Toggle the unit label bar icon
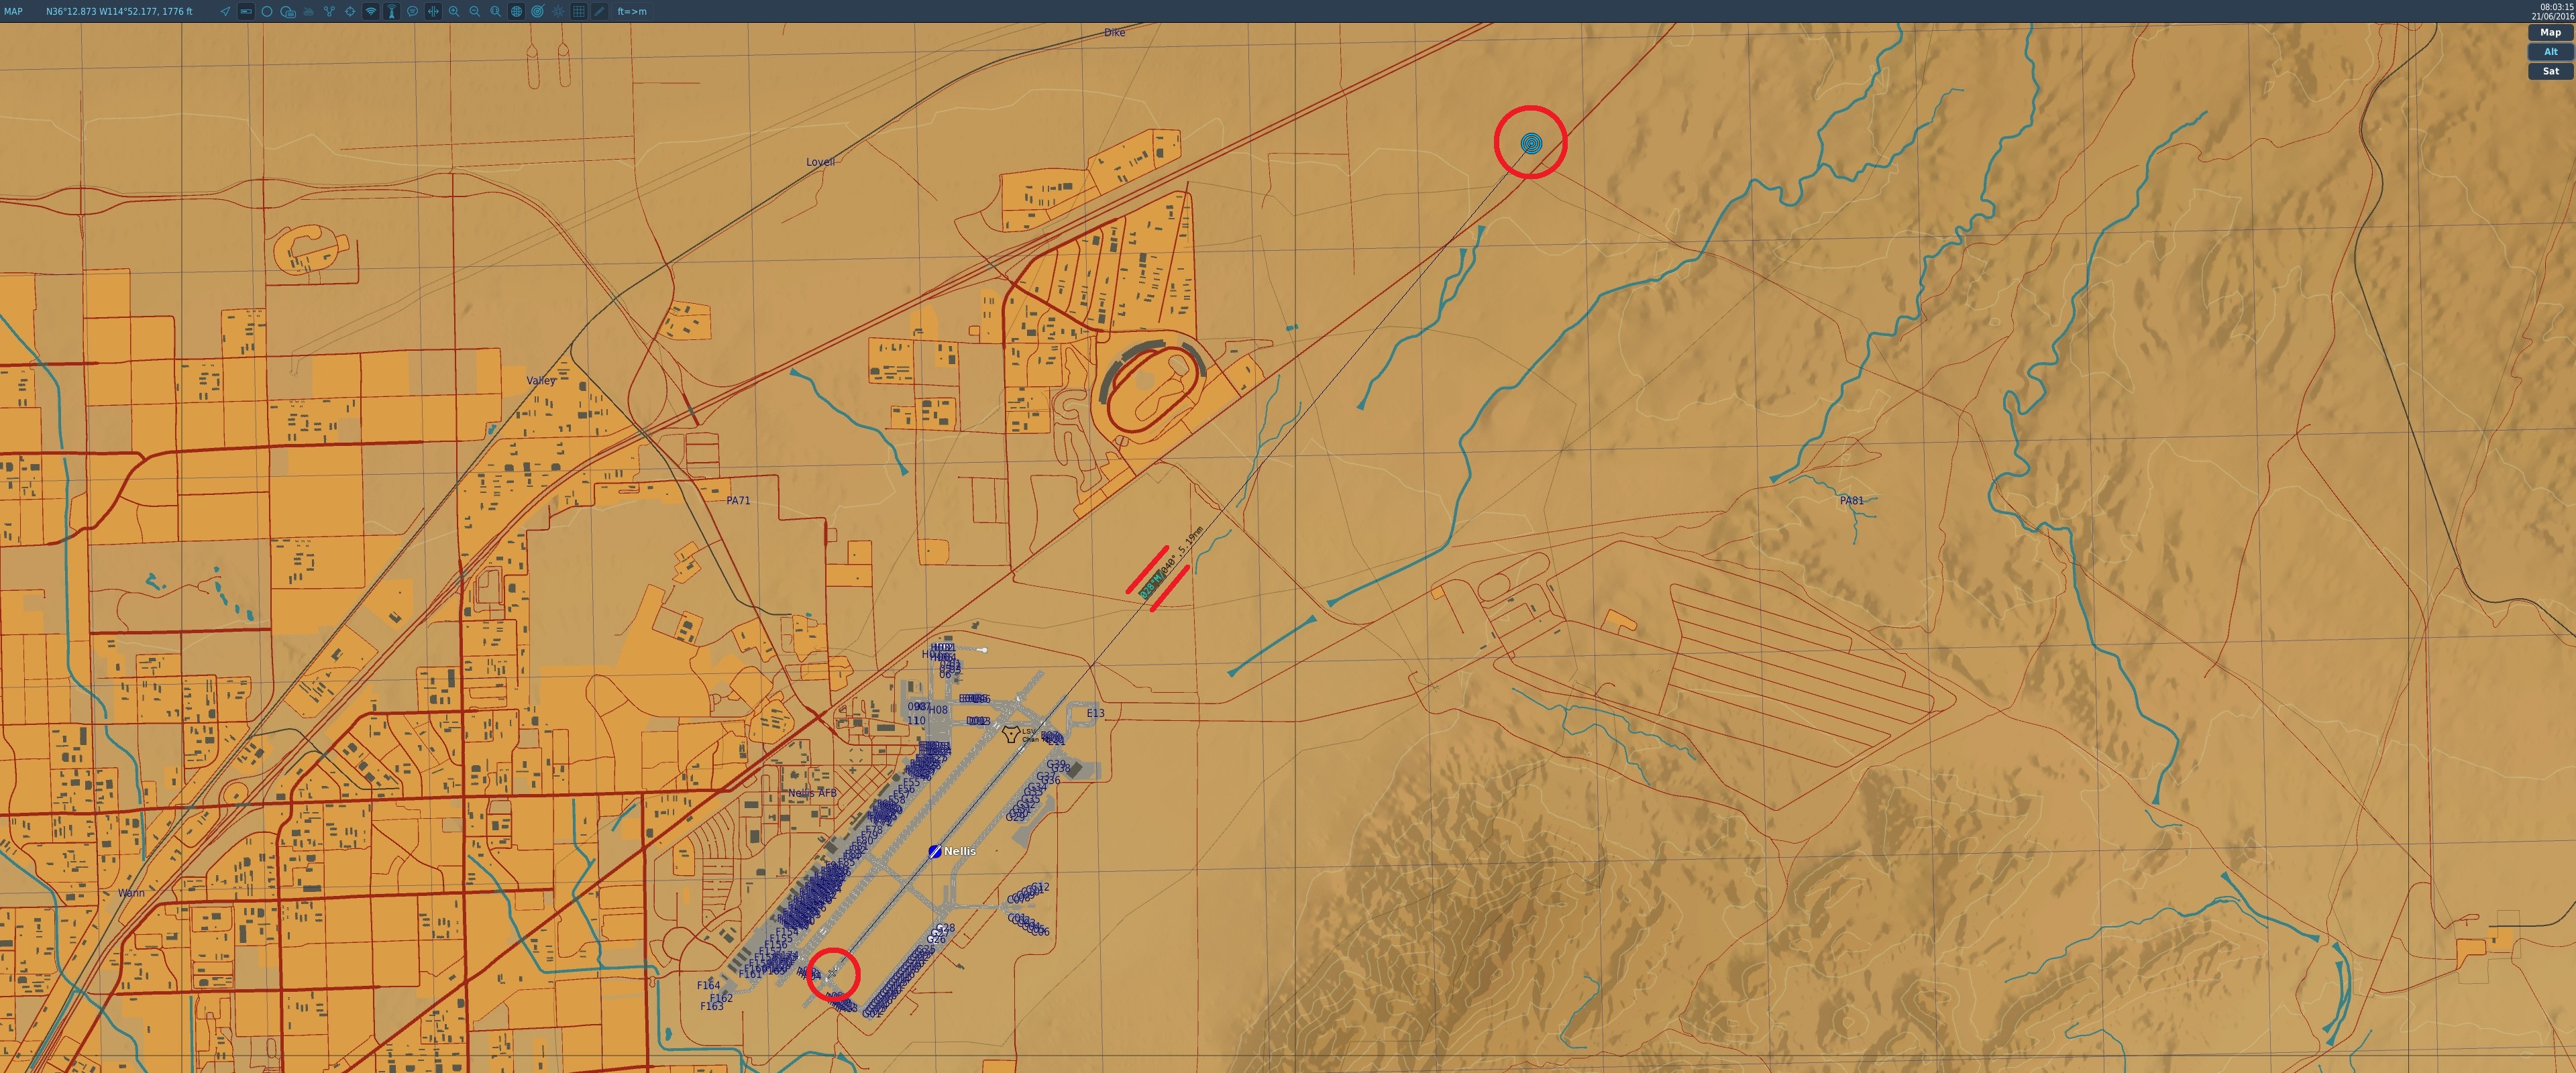Screen dimensions: 2576x1073 246,11
